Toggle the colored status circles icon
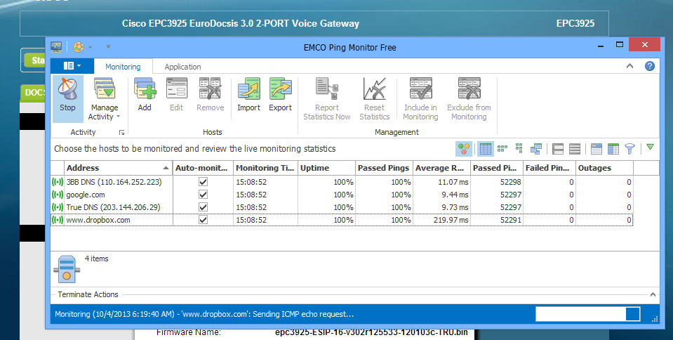The image size is (673, 340). point(464,149)
